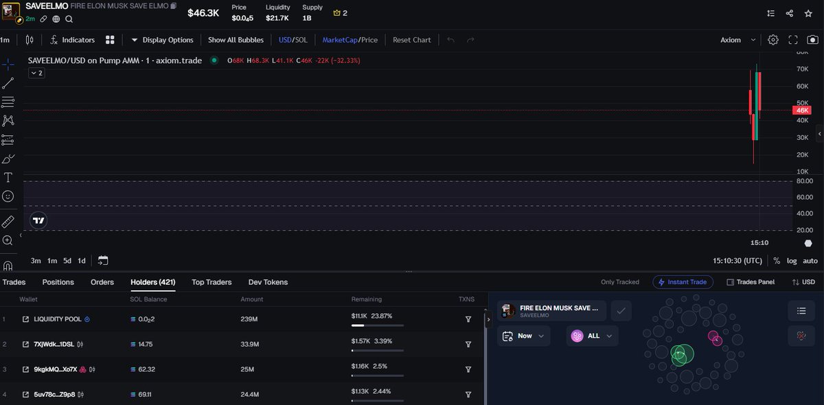Image resolution: width=824 pixels, height=405 pixels.
Task: Toggle log scale on the chart
Action: tap(792, 261)
